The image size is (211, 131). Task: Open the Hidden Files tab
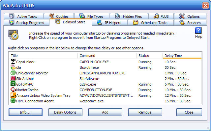[129, 16]
